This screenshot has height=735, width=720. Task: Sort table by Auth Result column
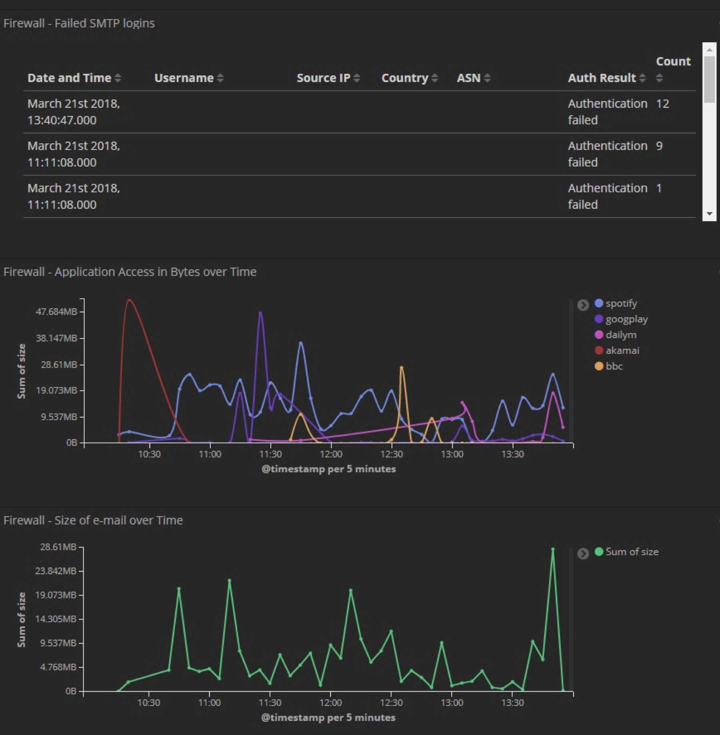642,78
